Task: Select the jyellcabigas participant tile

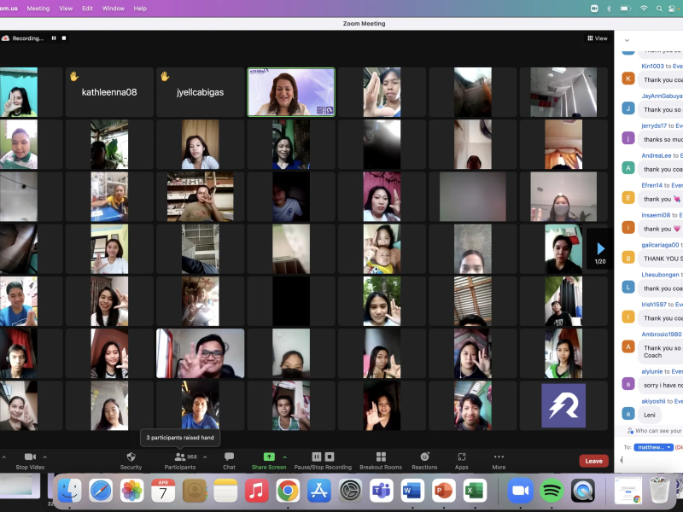Action: point(201,92)
